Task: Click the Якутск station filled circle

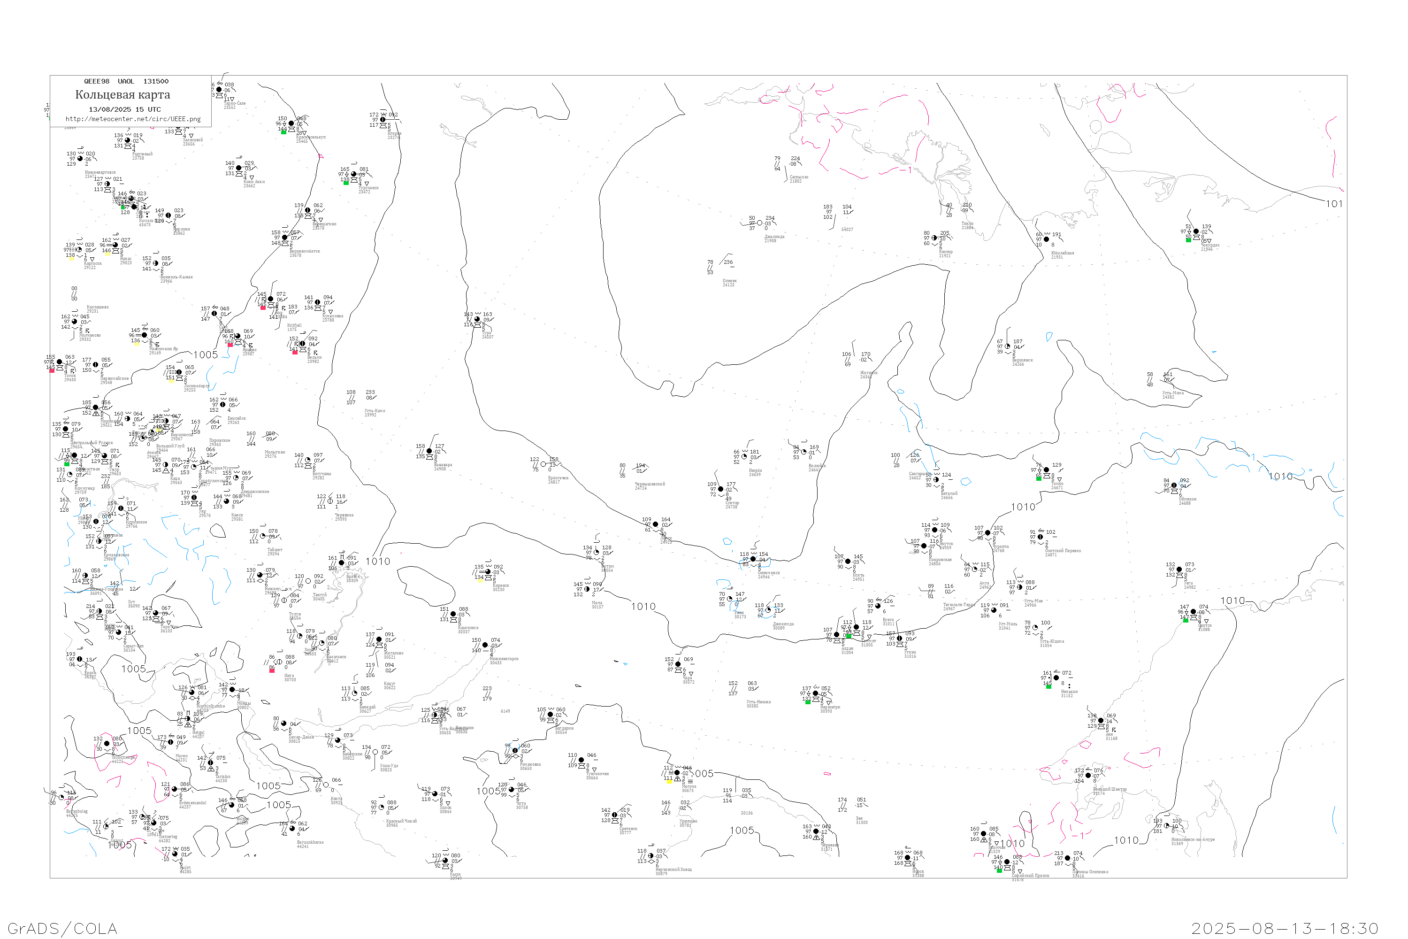Action: [935, 530]
